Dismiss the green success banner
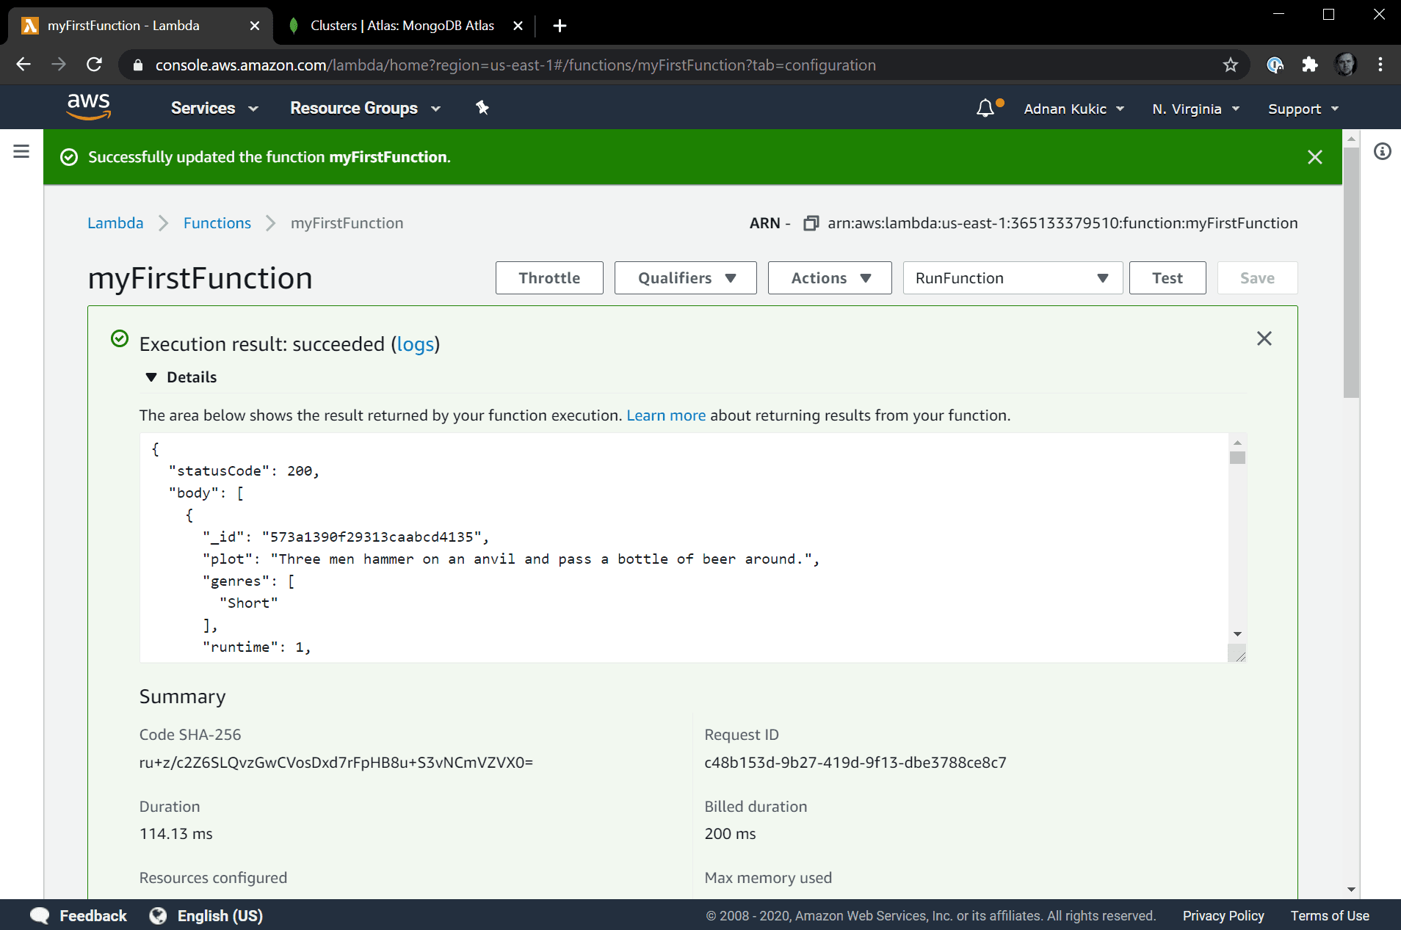The width and height of the screenshot is (1401, 930). (1314, 157)
